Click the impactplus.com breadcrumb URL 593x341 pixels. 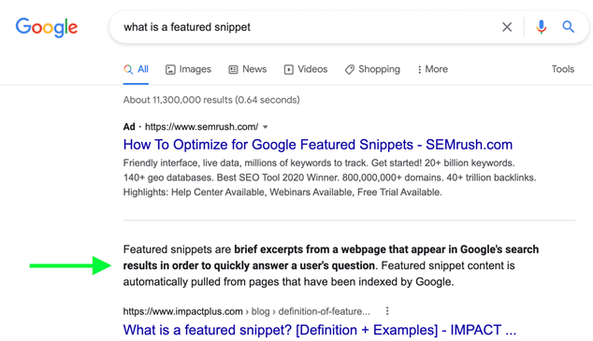pos(247,311)
